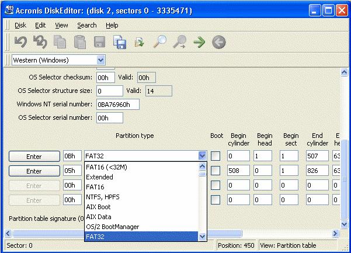Choose OS/2 BootManager partition type

pos(141,227)
